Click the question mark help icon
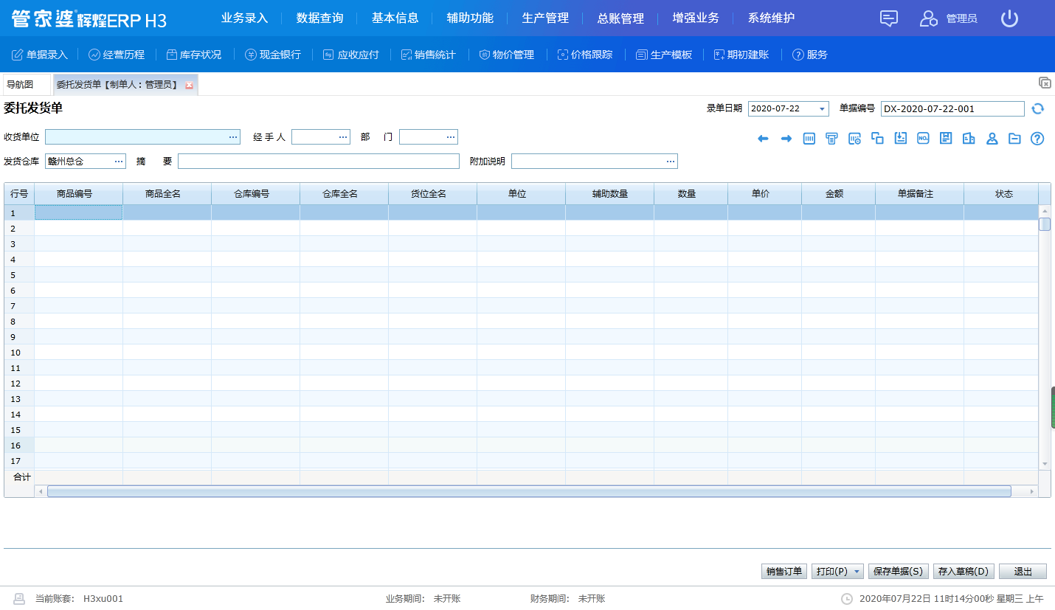 [1037, 139]
